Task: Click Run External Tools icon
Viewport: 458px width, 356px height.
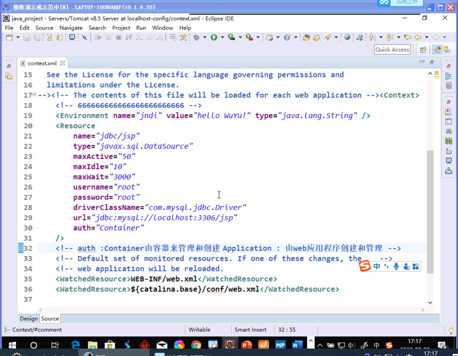Action: tap(249, 37)
